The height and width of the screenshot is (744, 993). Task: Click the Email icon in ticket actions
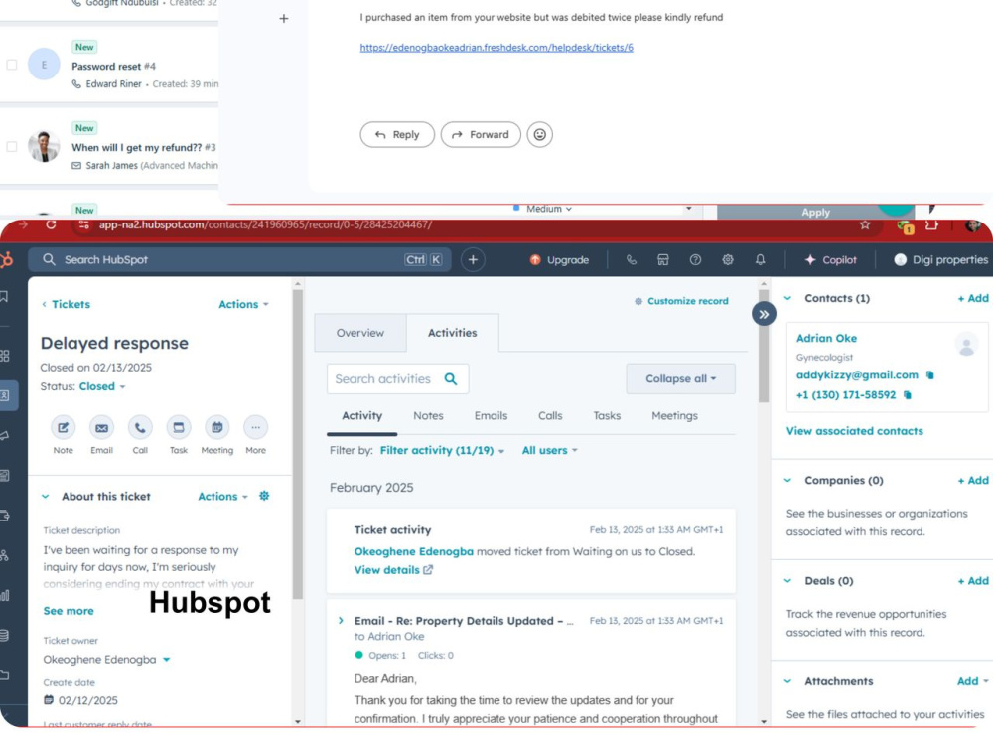(101, 428)
